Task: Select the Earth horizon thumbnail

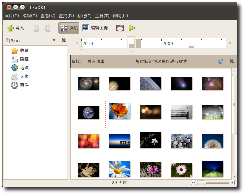Action: coord(151,84)
